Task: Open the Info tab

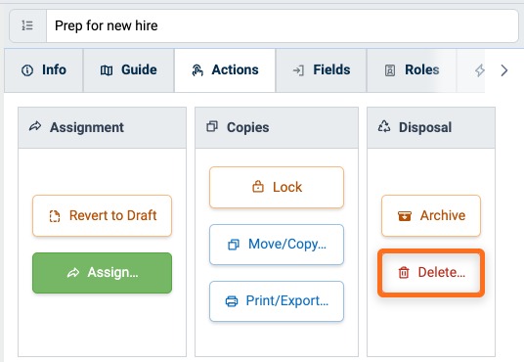Action: [x=44, y=70]
